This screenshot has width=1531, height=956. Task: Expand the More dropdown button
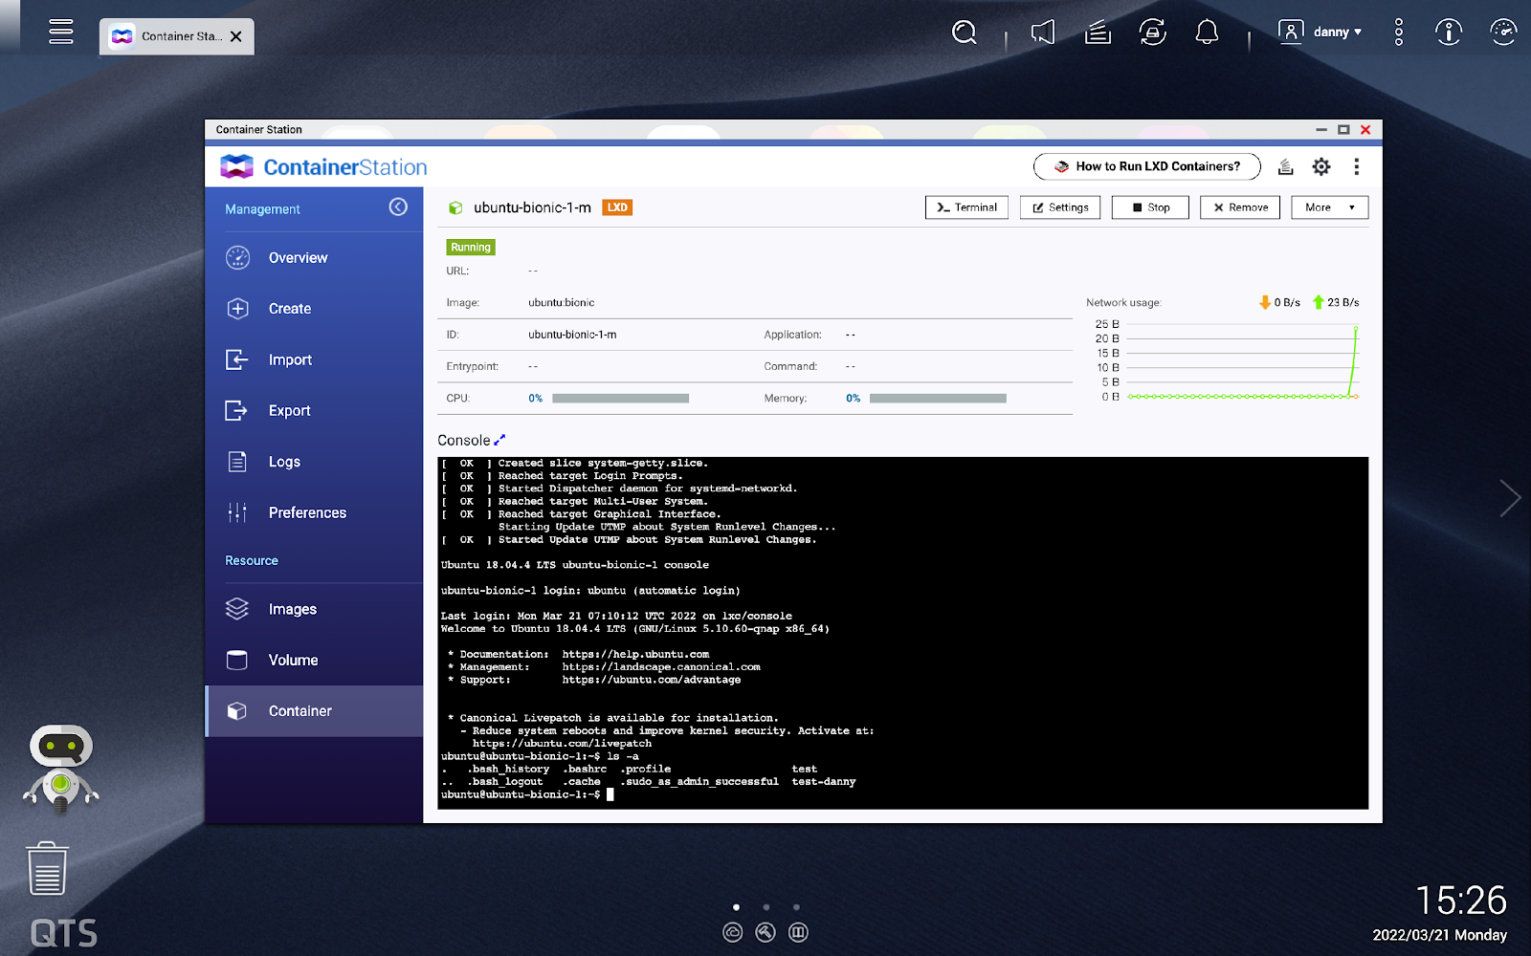click(x=1330, y=207)
